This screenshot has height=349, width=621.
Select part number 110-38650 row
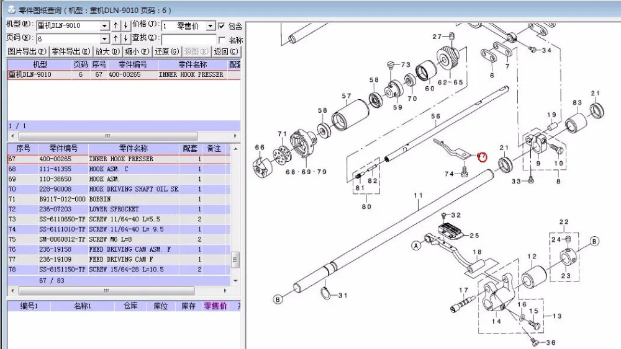coord(119,179)
